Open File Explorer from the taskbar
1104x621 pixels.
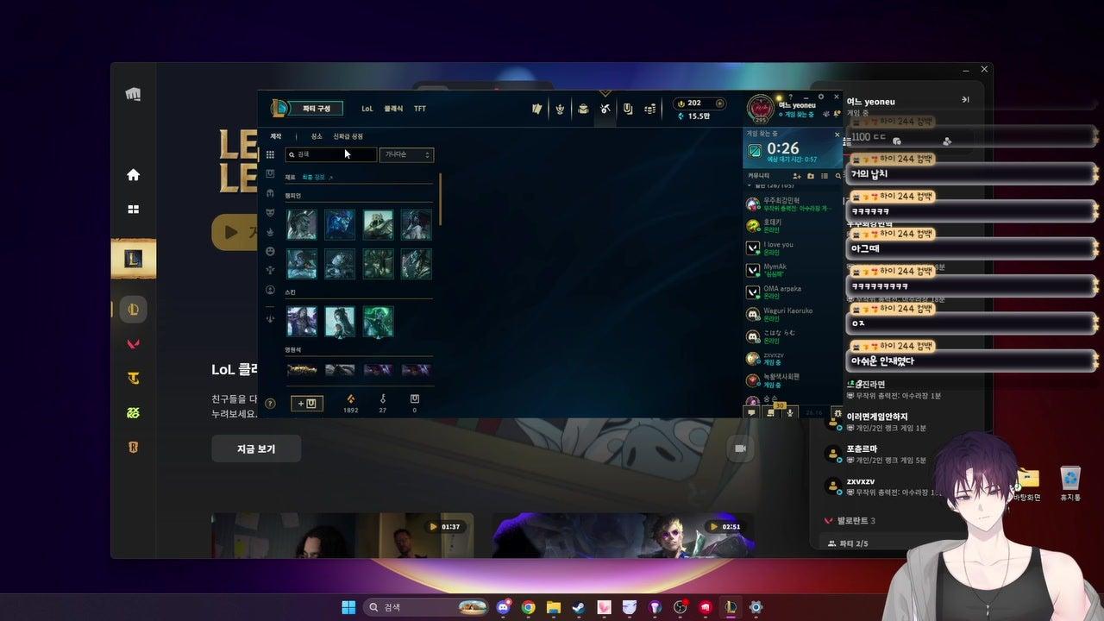click(554, 607)
